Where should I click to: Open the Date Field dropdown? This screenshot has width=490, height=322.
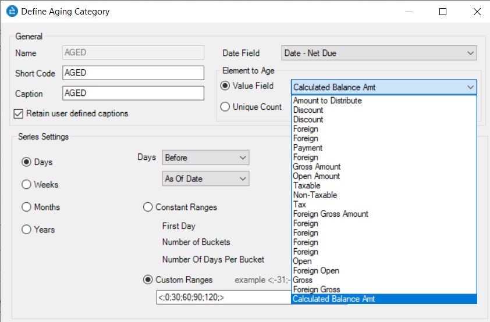click(x=379, y=53)
